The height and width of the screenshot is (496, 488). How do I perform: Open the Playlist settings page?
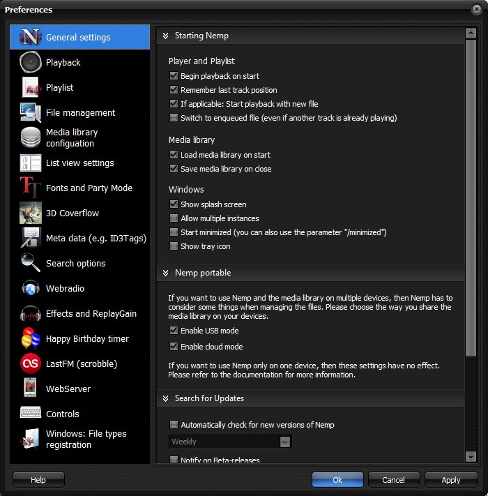[x=60, y=88]
